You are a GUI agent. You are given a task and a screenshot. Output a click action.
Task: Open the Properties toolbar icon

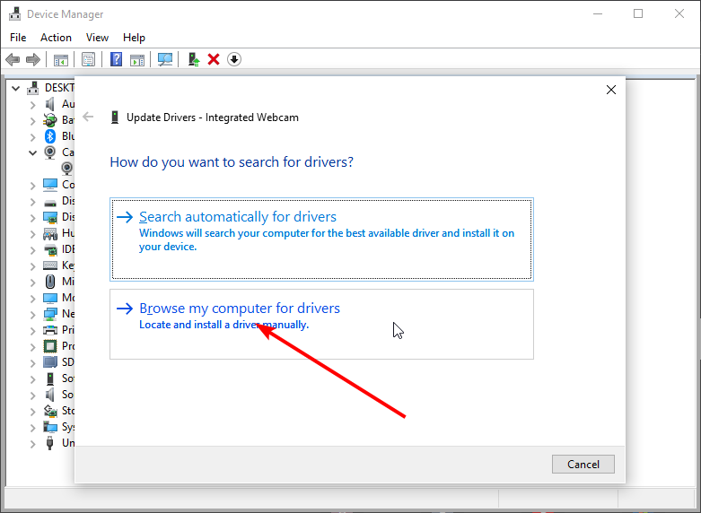pyautogui.click(x=89, y=59)
